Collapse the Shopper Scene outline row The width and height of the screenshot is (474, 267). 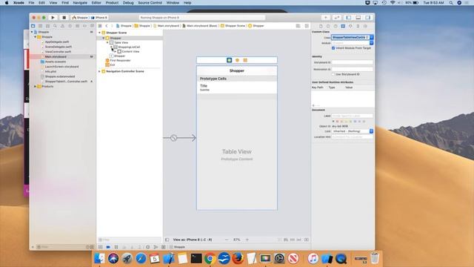pyautogui.click(x=99, y=33)
